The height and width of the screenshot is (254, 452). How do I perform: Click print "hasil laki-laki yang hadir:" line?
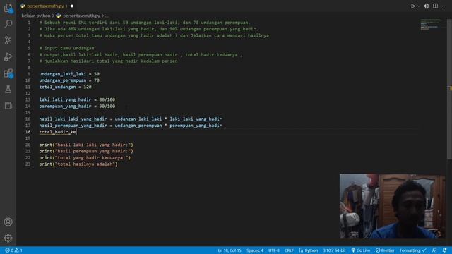(86, 145)
